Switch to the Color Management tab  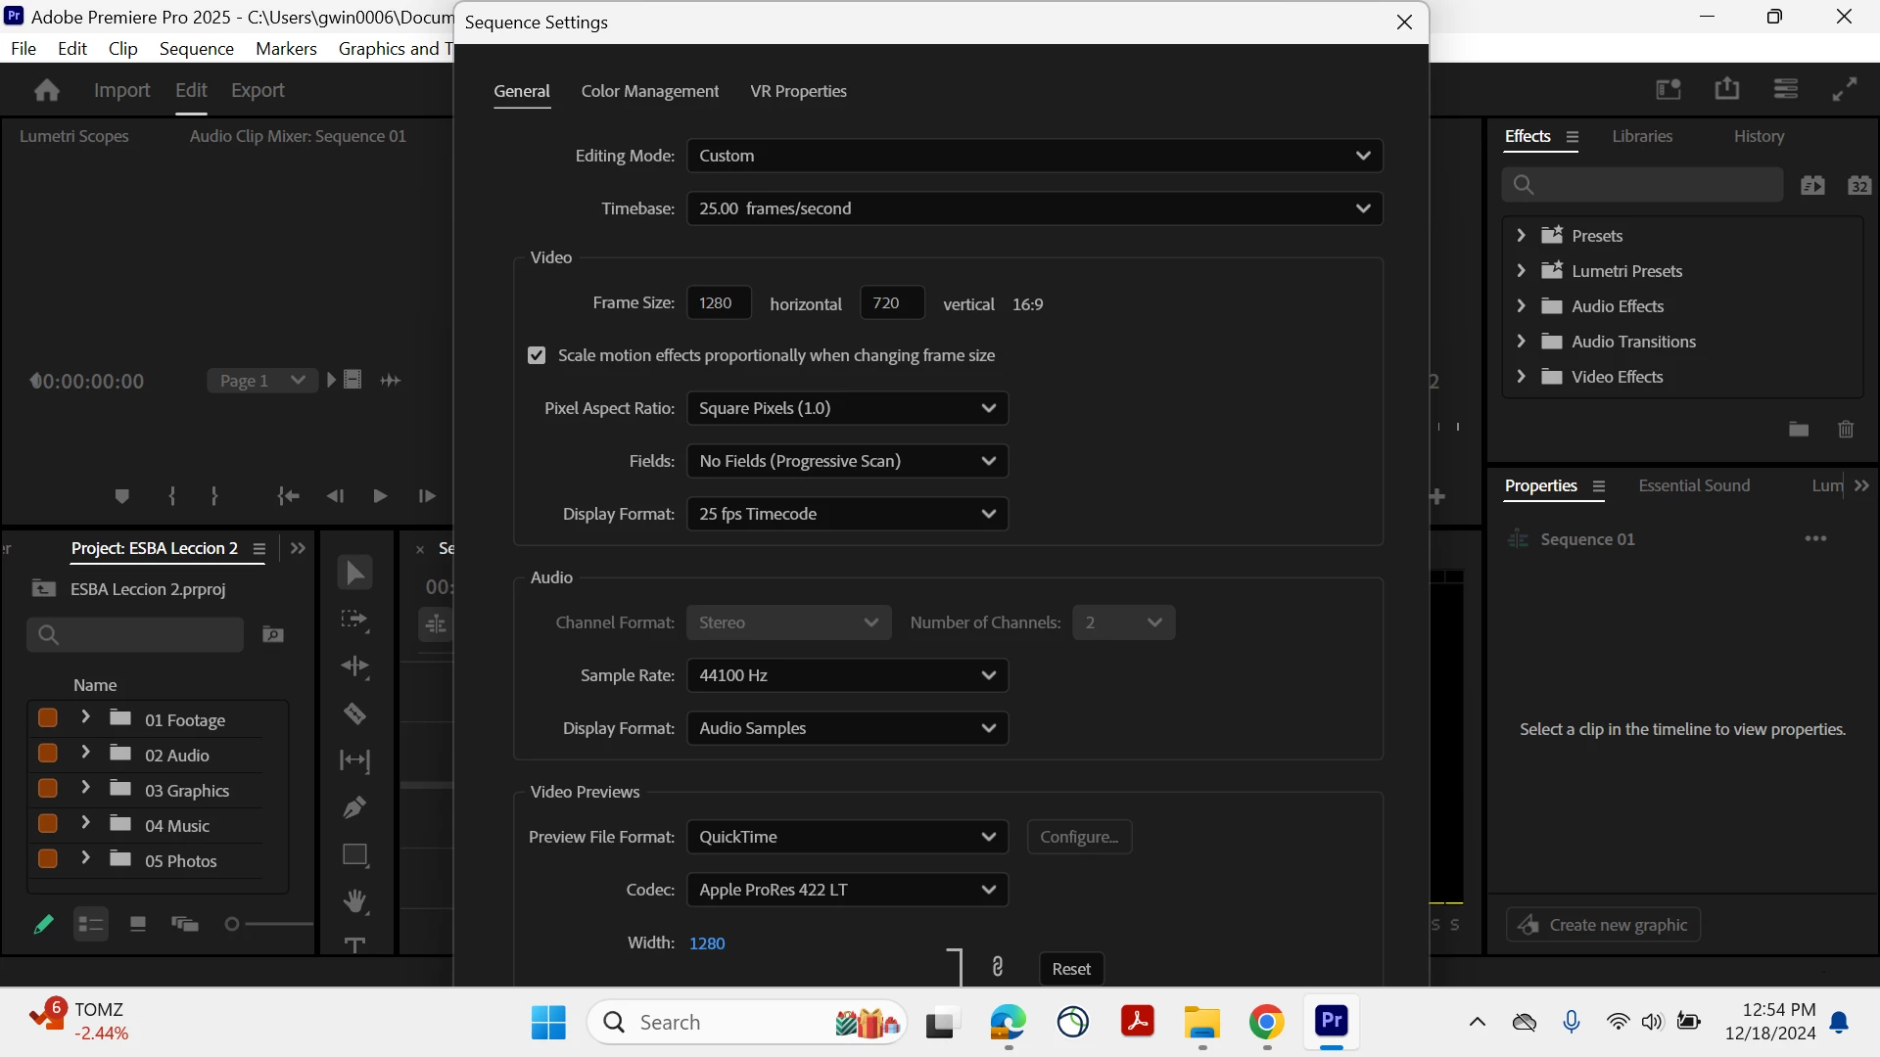tap(649, 91)
